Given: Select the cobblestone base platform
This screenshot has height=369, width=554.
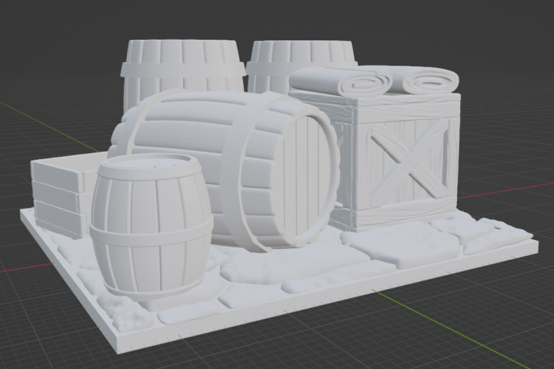Looking at the screenshot, I should click(x=279, y=282).
